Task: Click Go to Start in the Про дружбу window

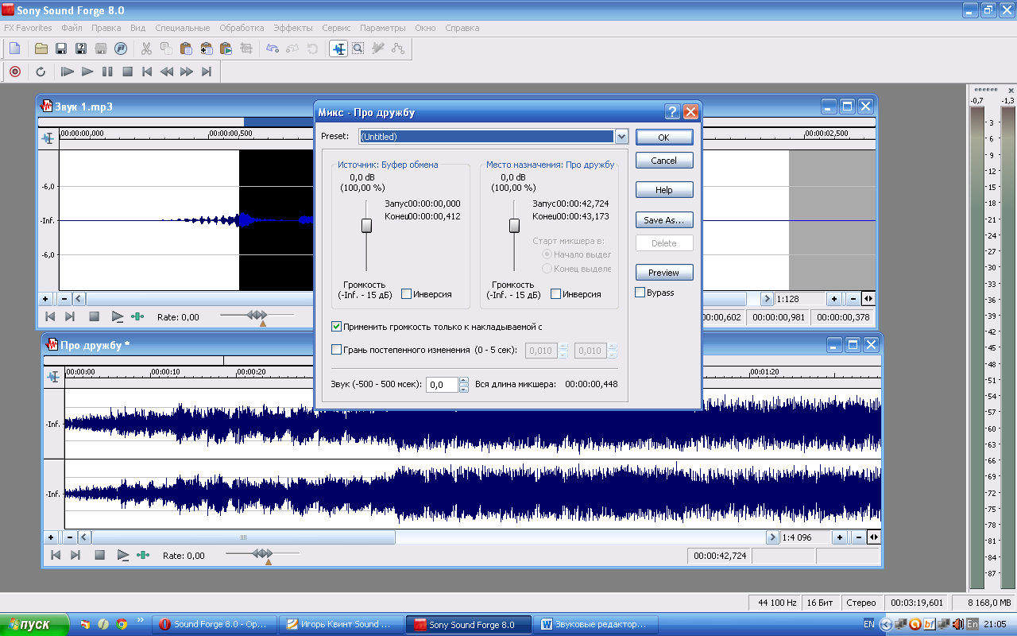Action: click(x=56, y=555)
